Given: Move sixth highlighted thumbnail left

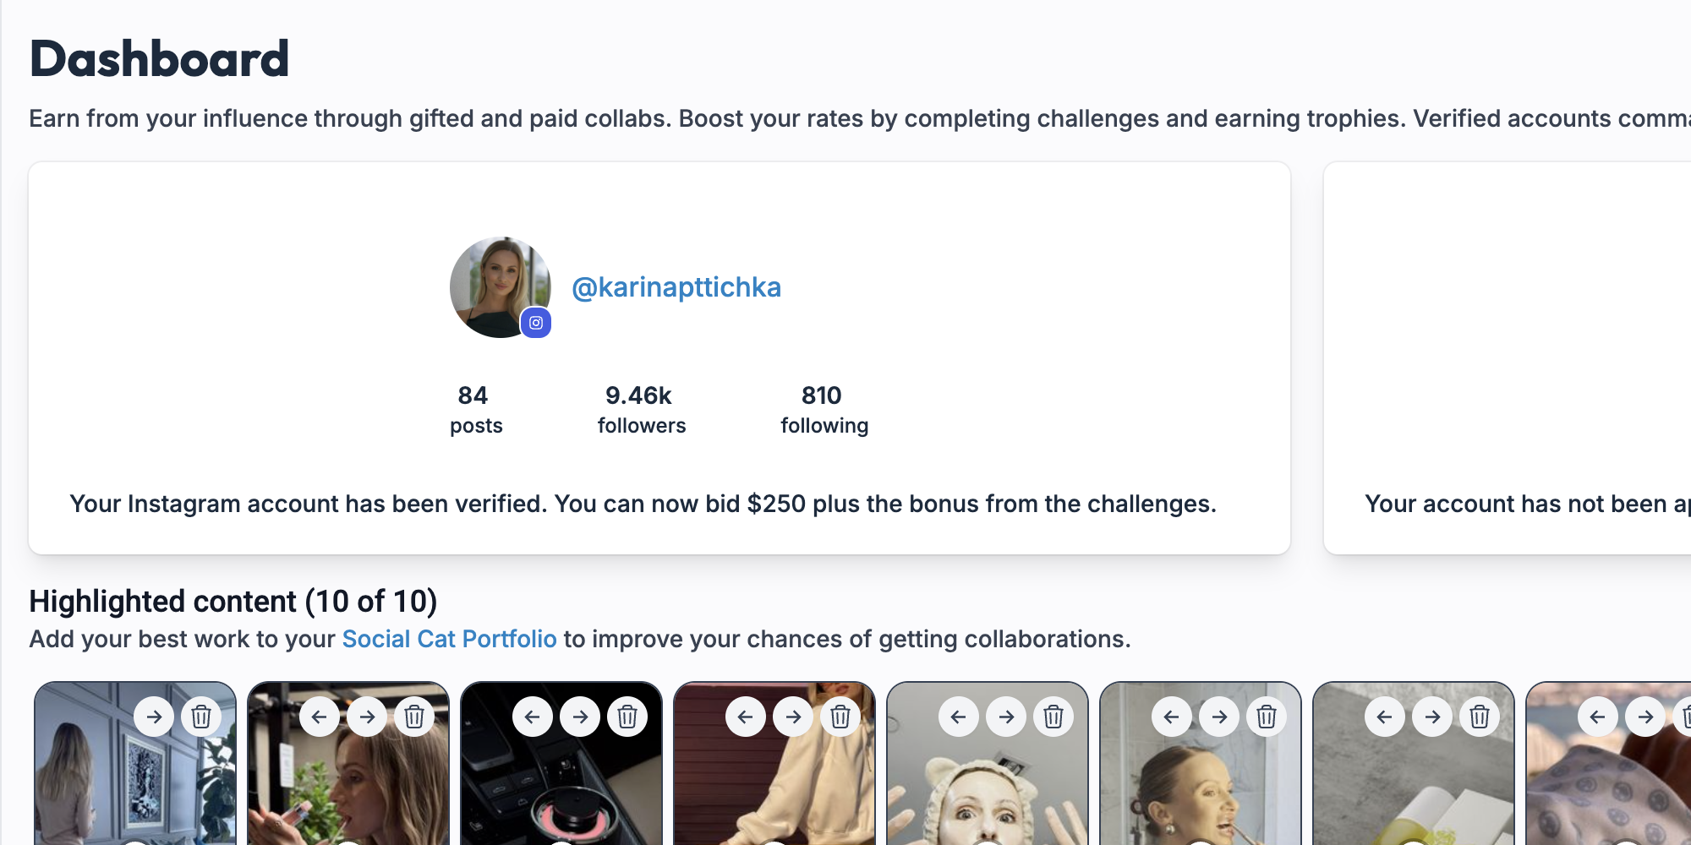Looking at the screenshot, I should coord(1172,717).
